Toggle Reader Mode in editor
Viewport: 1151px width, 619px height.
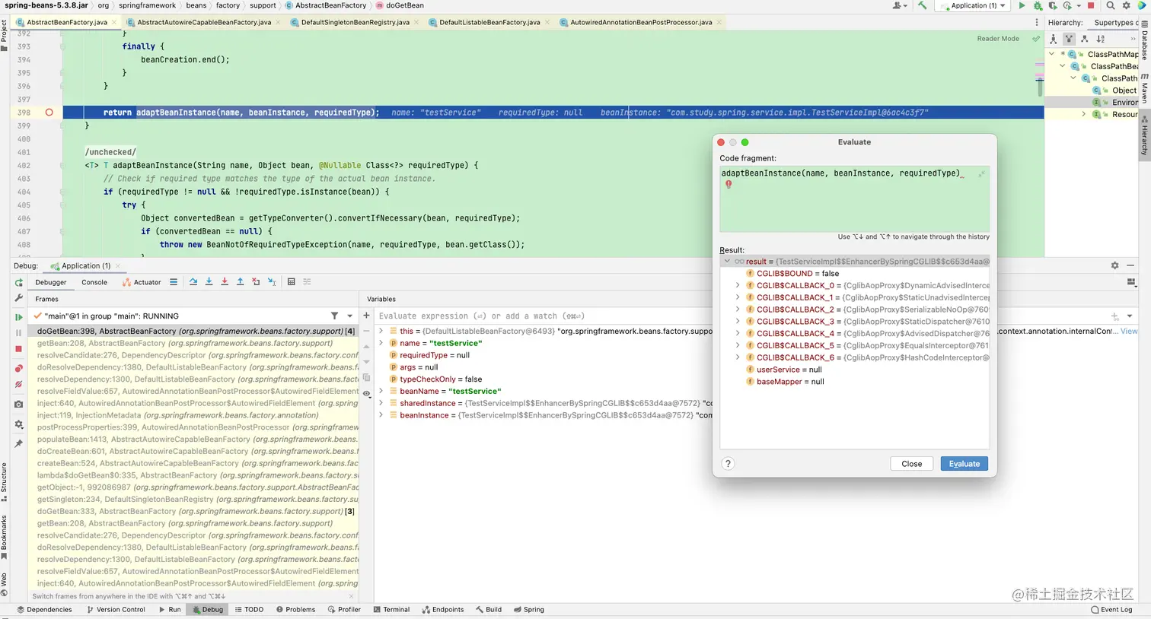pos(998,39)
